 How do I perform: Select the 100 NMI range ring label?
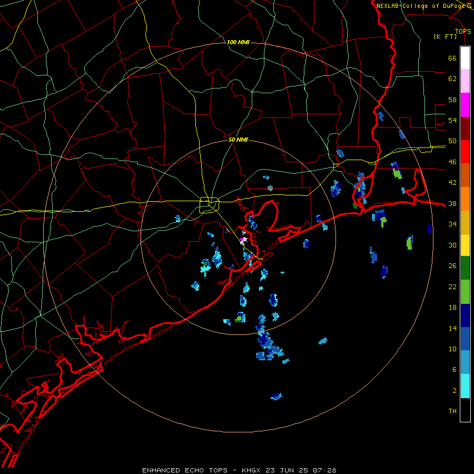(238, 42)
